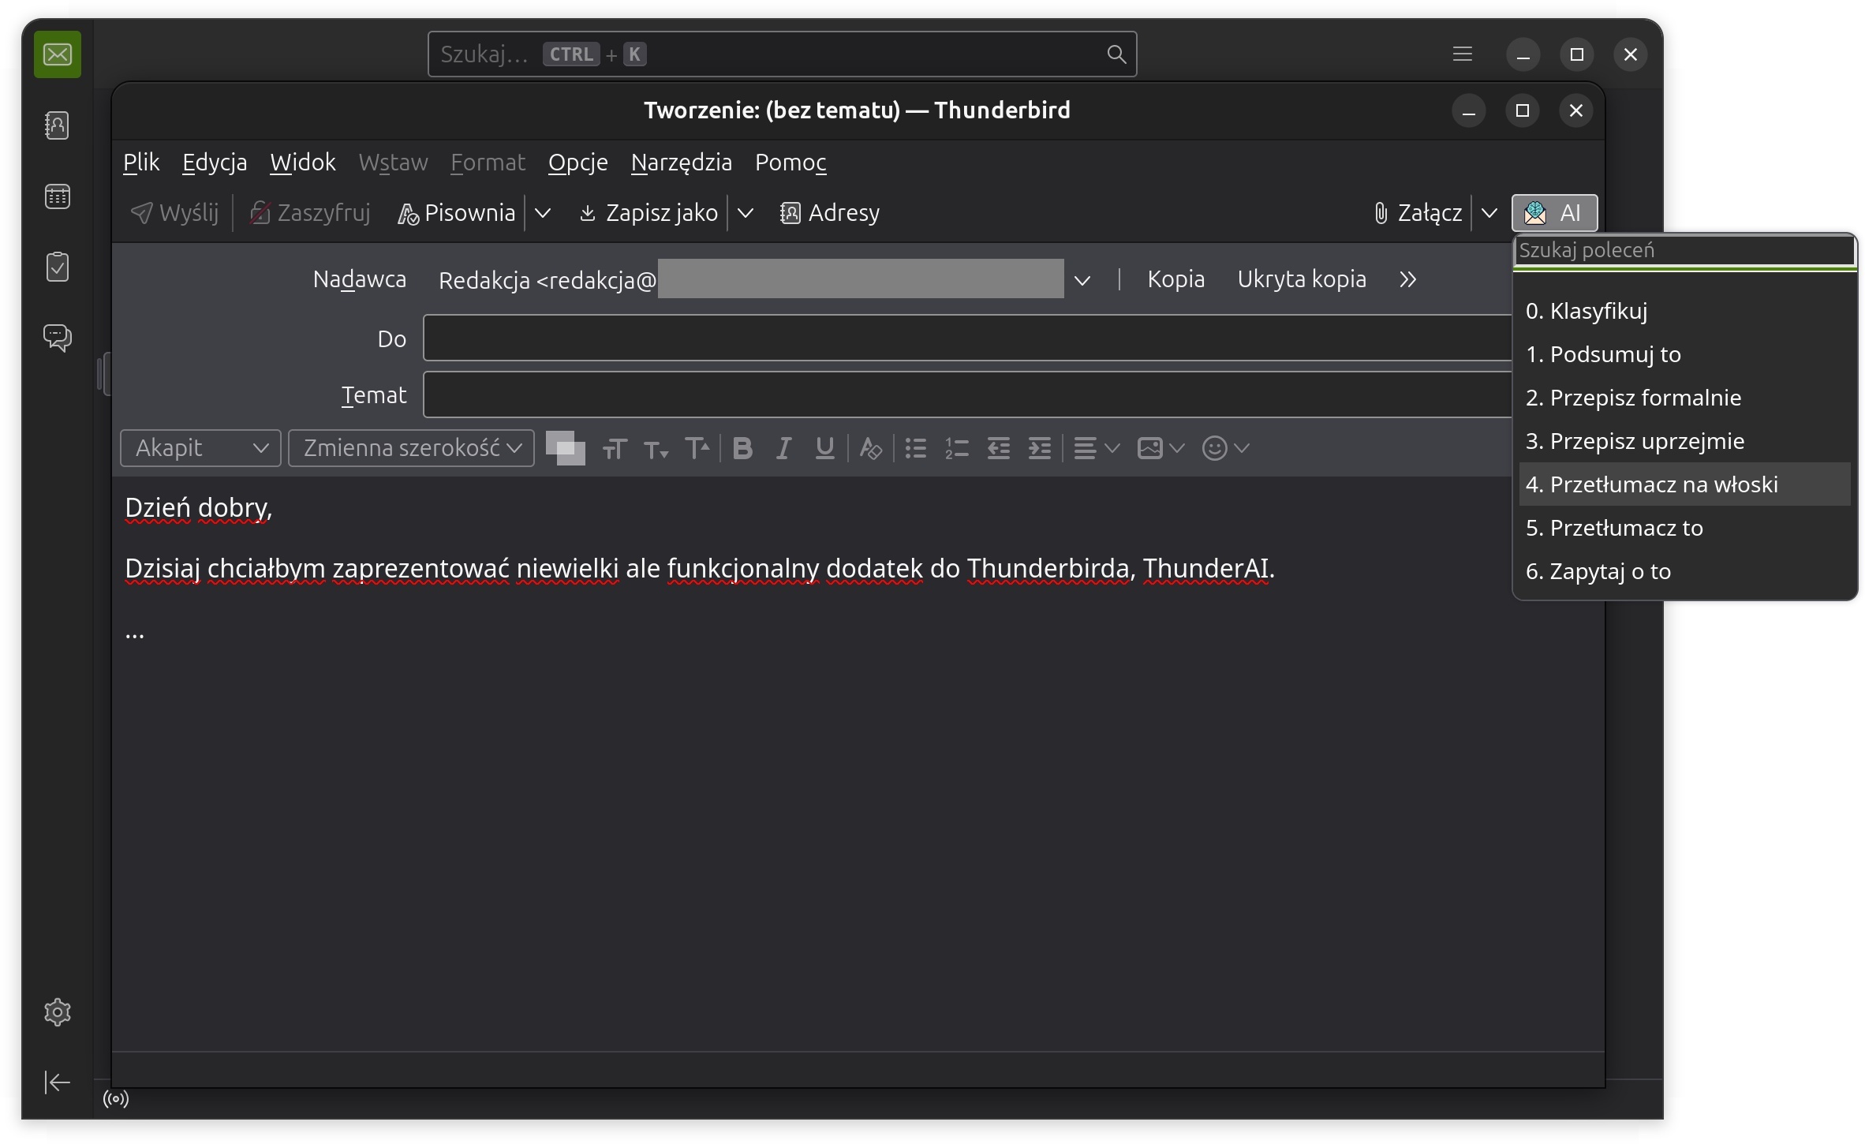Expand the Zapisz jako dropdown arrow

click(x=746, y=213)
